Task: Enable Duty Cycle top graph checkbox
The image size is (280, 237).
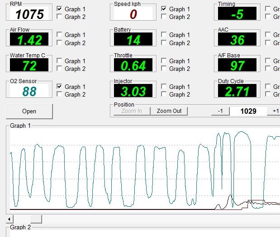Action: pos(268,86)
